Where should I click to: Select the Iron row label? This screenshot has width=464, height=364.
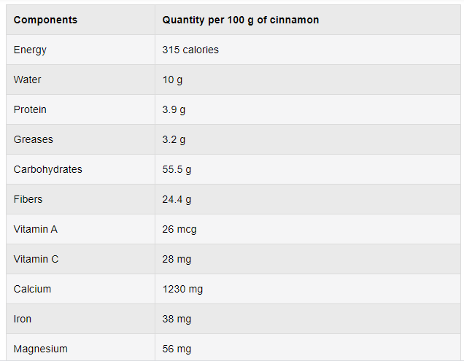pos(22,319)
